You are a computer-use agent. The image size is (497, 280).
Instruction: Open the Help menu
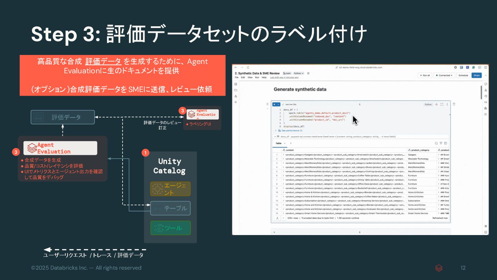[x=264, y=77]
